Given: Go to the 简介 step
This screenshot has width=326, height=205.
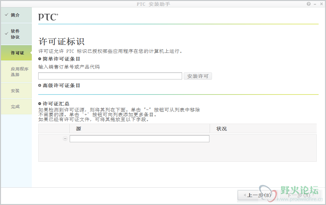Looking at the screenshot, I should [x=16, y=15].
